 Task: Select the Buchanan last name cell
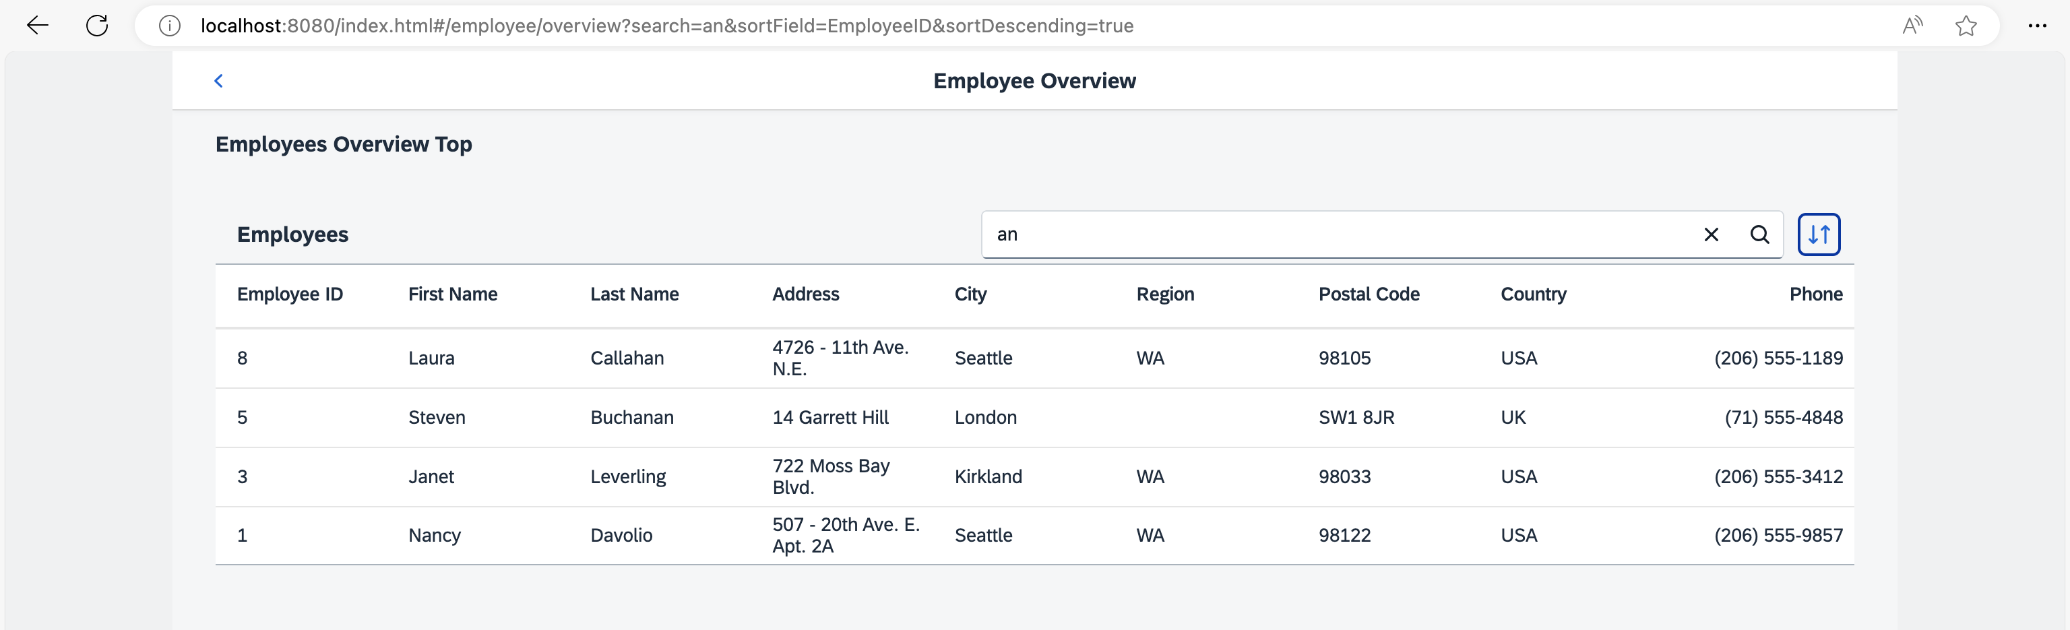[631, 418]
